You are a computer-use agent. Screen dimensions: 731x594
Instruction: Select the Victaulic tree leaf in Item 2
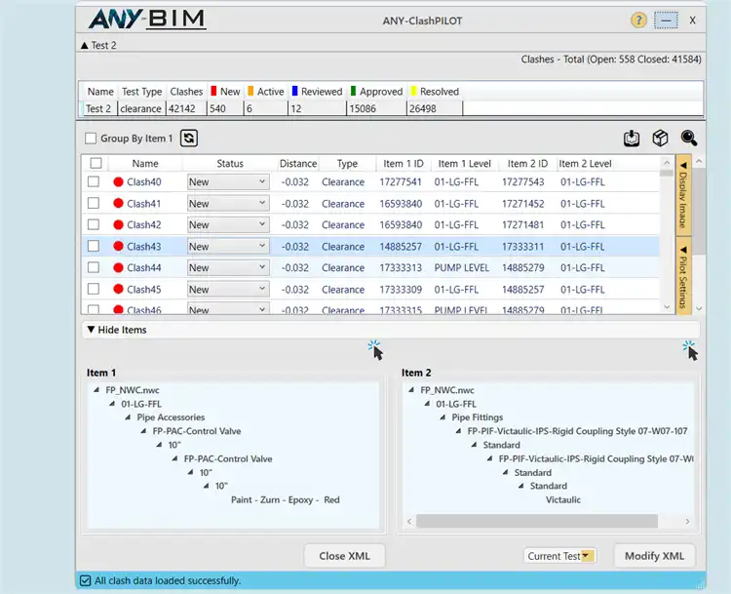[x=563, y=499]
